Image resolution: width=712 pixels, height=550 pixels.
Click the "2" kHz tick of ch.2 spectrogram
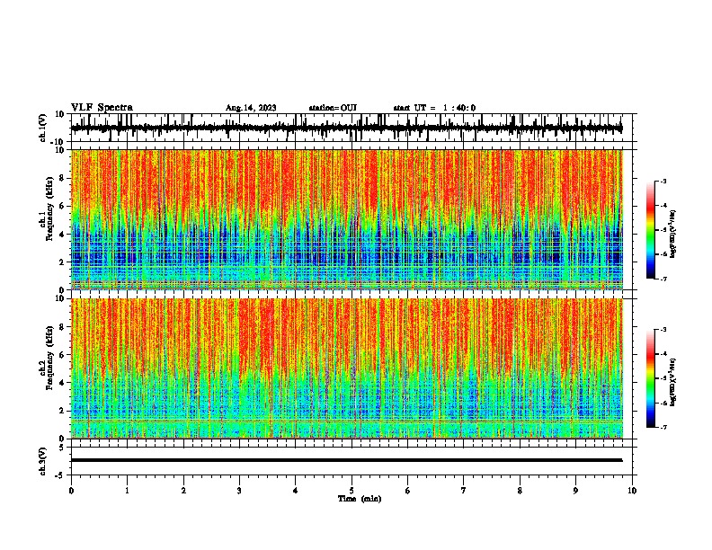(63, 411)
